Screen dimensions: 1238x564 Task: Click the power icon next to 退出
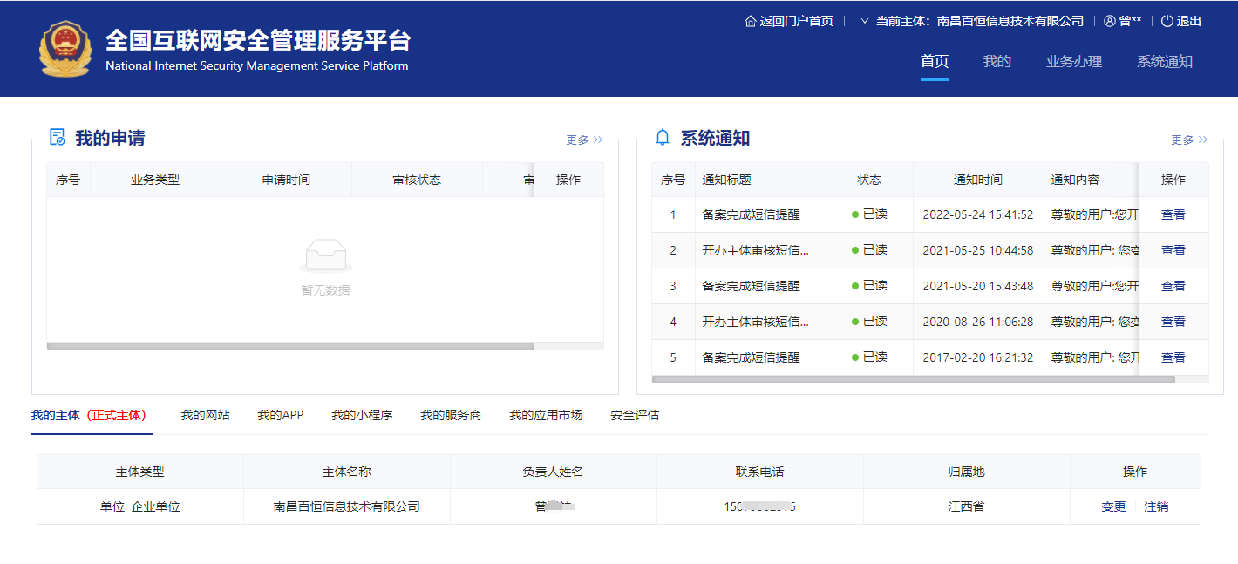(x=1166, y=20)
